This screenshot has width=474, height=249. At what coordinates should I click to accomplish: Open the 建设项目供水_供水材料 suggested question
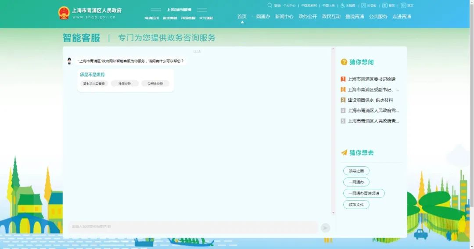370,100
